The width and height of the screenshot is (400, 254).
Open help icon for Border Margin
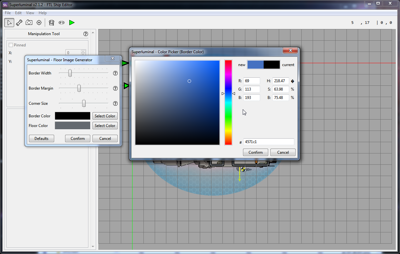115,88
